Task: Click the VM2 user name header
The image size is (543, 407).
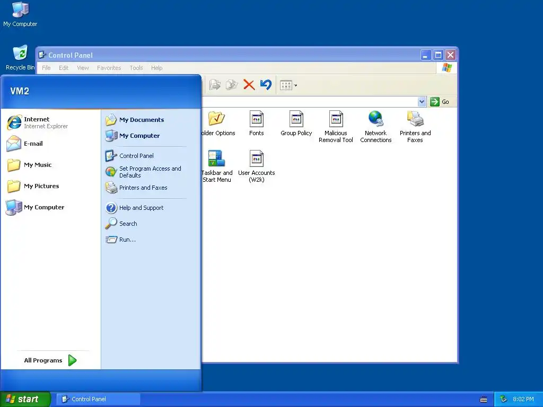Action: [20, 91]
